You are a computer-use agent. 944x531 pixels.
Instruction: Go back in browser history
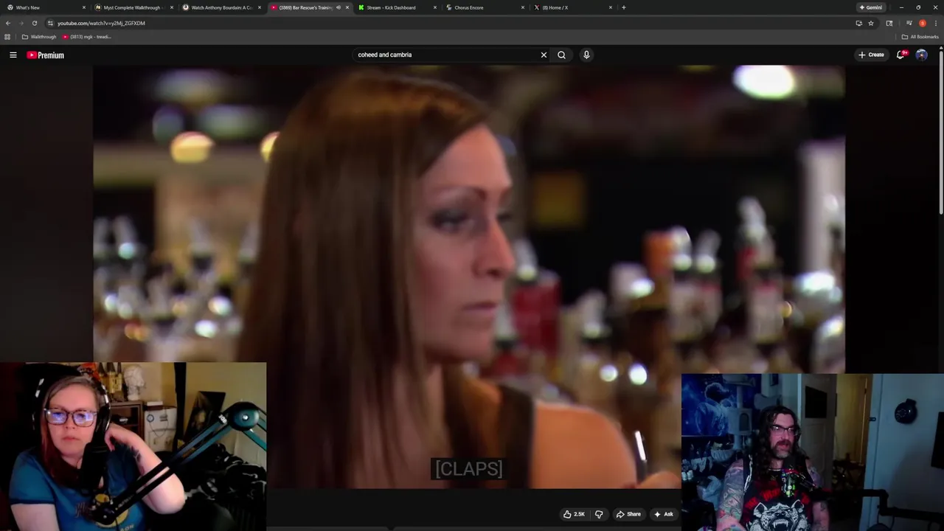pyautogui.click(x=8, y=23)
